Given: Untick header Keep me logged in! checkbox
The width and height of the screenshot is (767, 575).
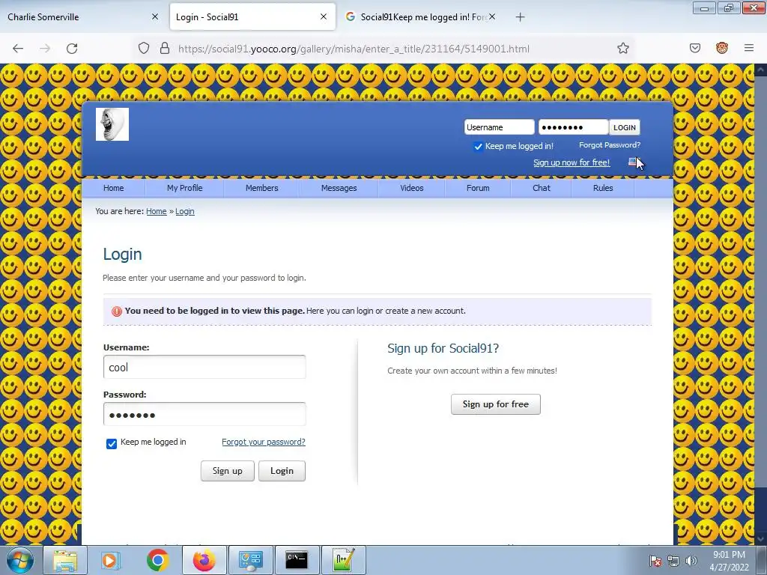Looking at the screenshot, I should (478, 146).
